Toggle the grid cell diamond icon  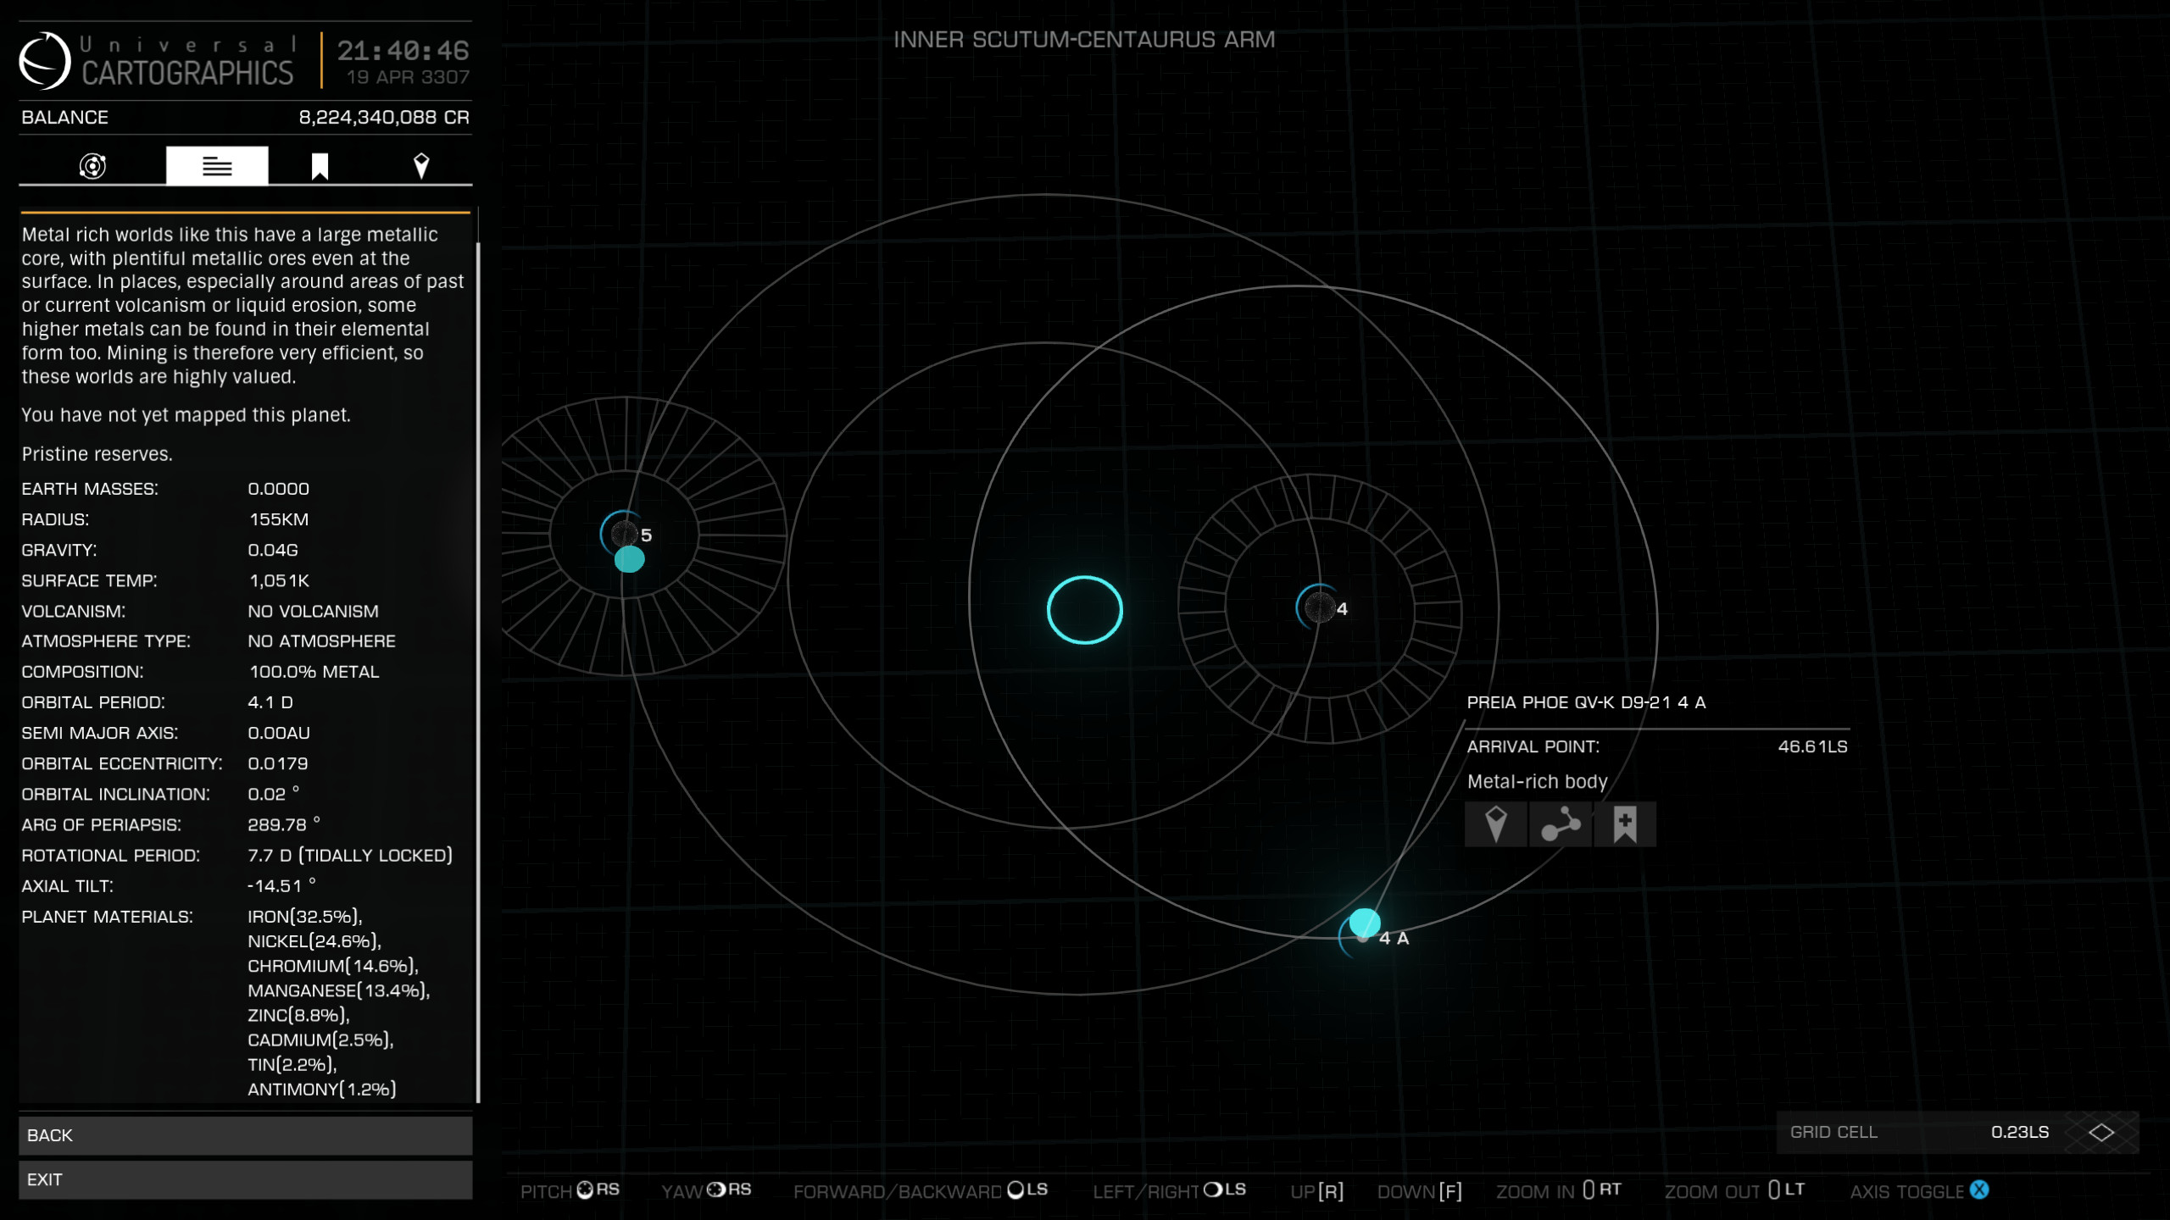click(x=2101, y=1132)
